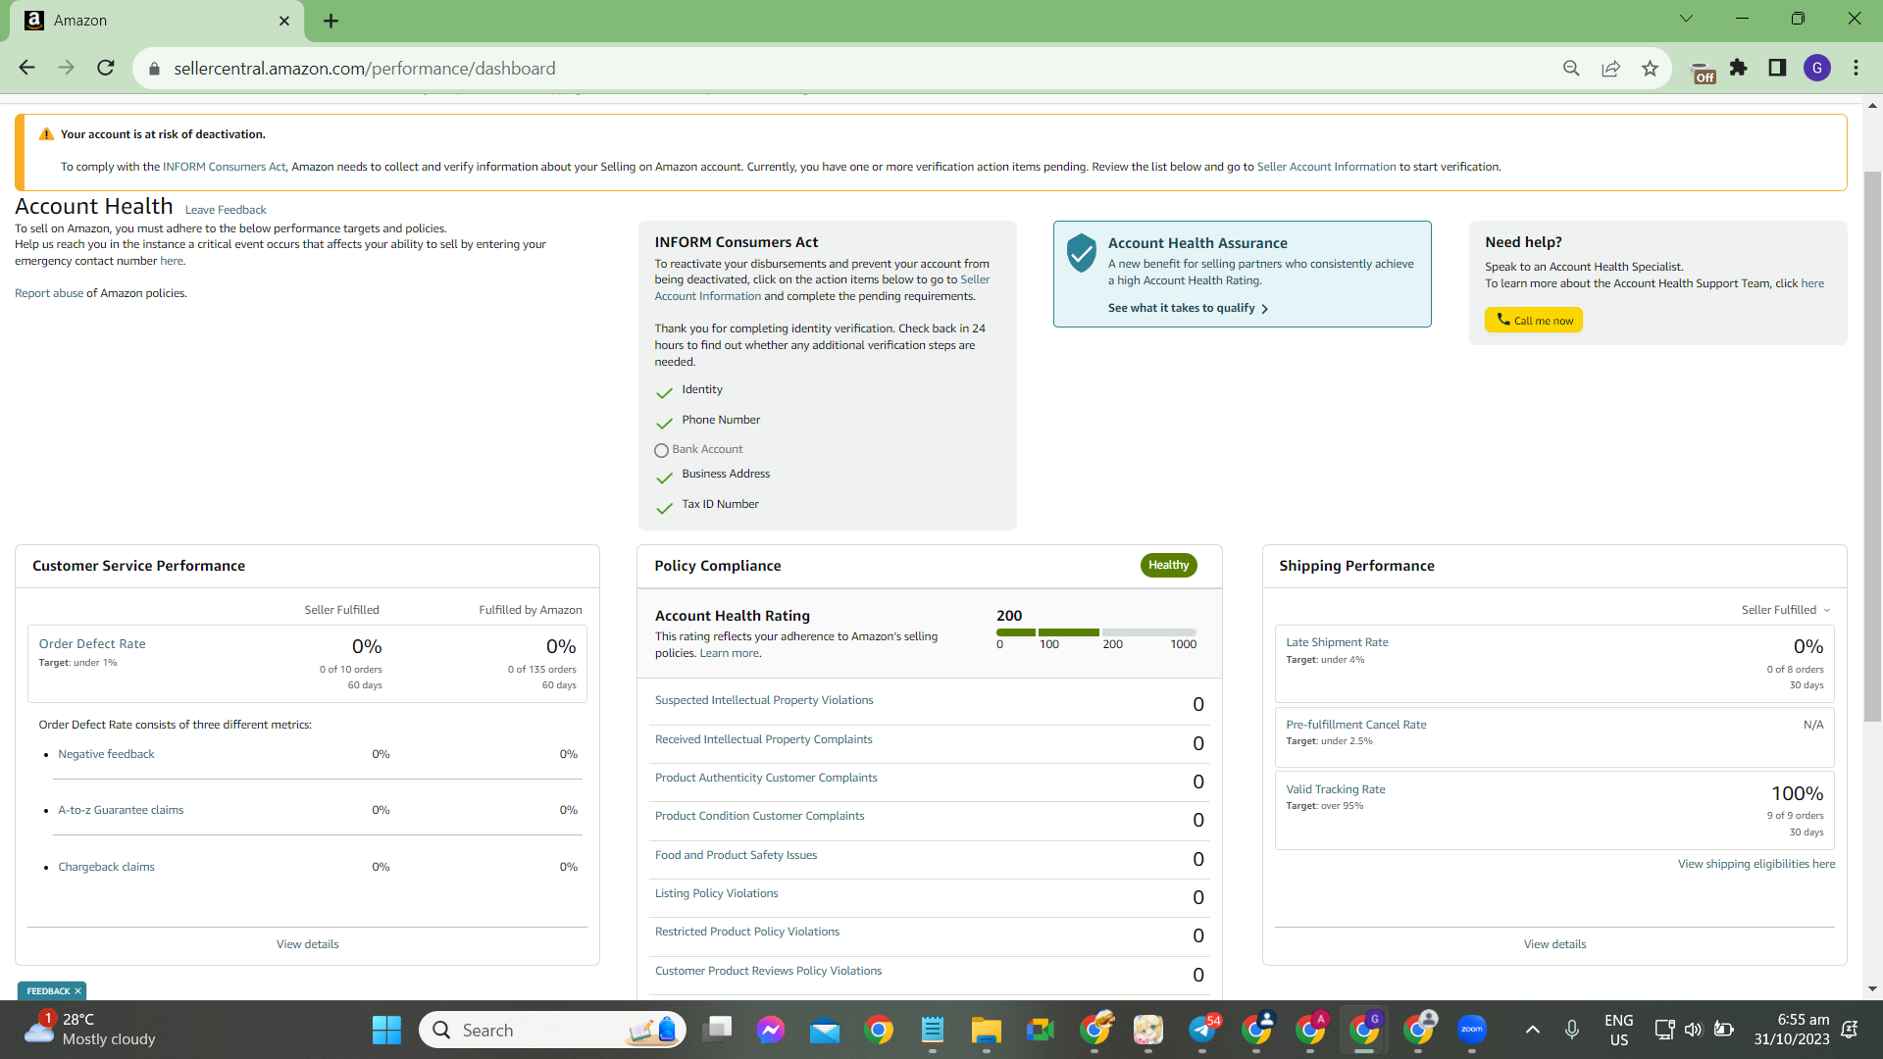Open Google Meet from the taskbar
This screenshot has width=1883, height=1059.
tap(1040, 1030)
